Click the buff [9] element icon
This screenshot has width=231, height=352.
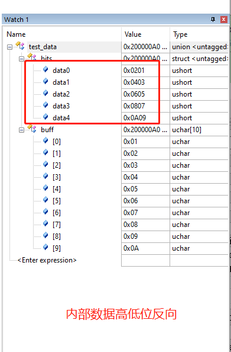[45, 248]
